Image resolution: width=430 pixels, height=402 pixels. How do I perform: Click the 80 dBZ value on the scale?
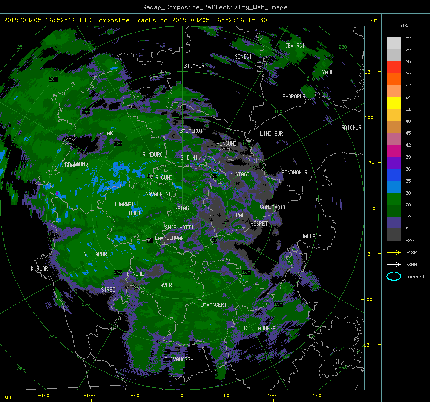[x=408, y=38]
